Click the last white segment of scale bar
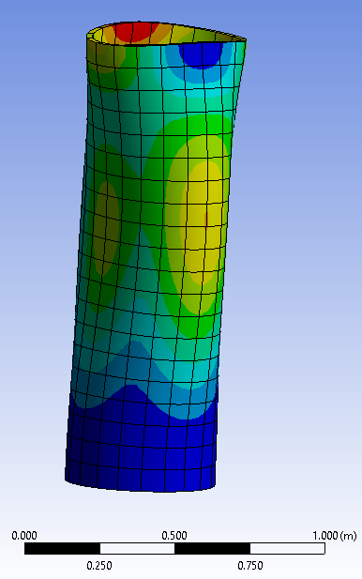362x579 pixels. [x=288, y=548]
